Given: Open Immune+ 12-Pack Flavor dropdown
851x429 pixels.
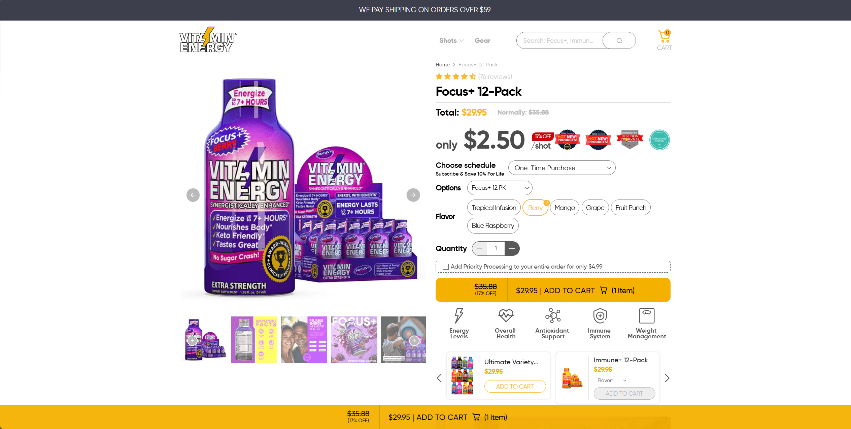Looking at the screenshot, I should (612, 380).
